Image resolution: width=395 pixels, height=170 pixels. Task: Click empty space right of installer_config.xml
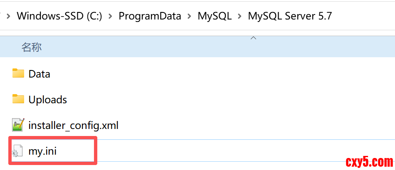[249, 125]
